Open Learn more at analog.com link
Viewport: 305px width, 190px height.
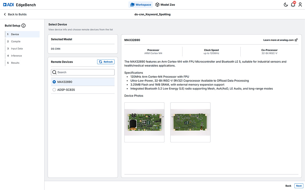(280, 40)
